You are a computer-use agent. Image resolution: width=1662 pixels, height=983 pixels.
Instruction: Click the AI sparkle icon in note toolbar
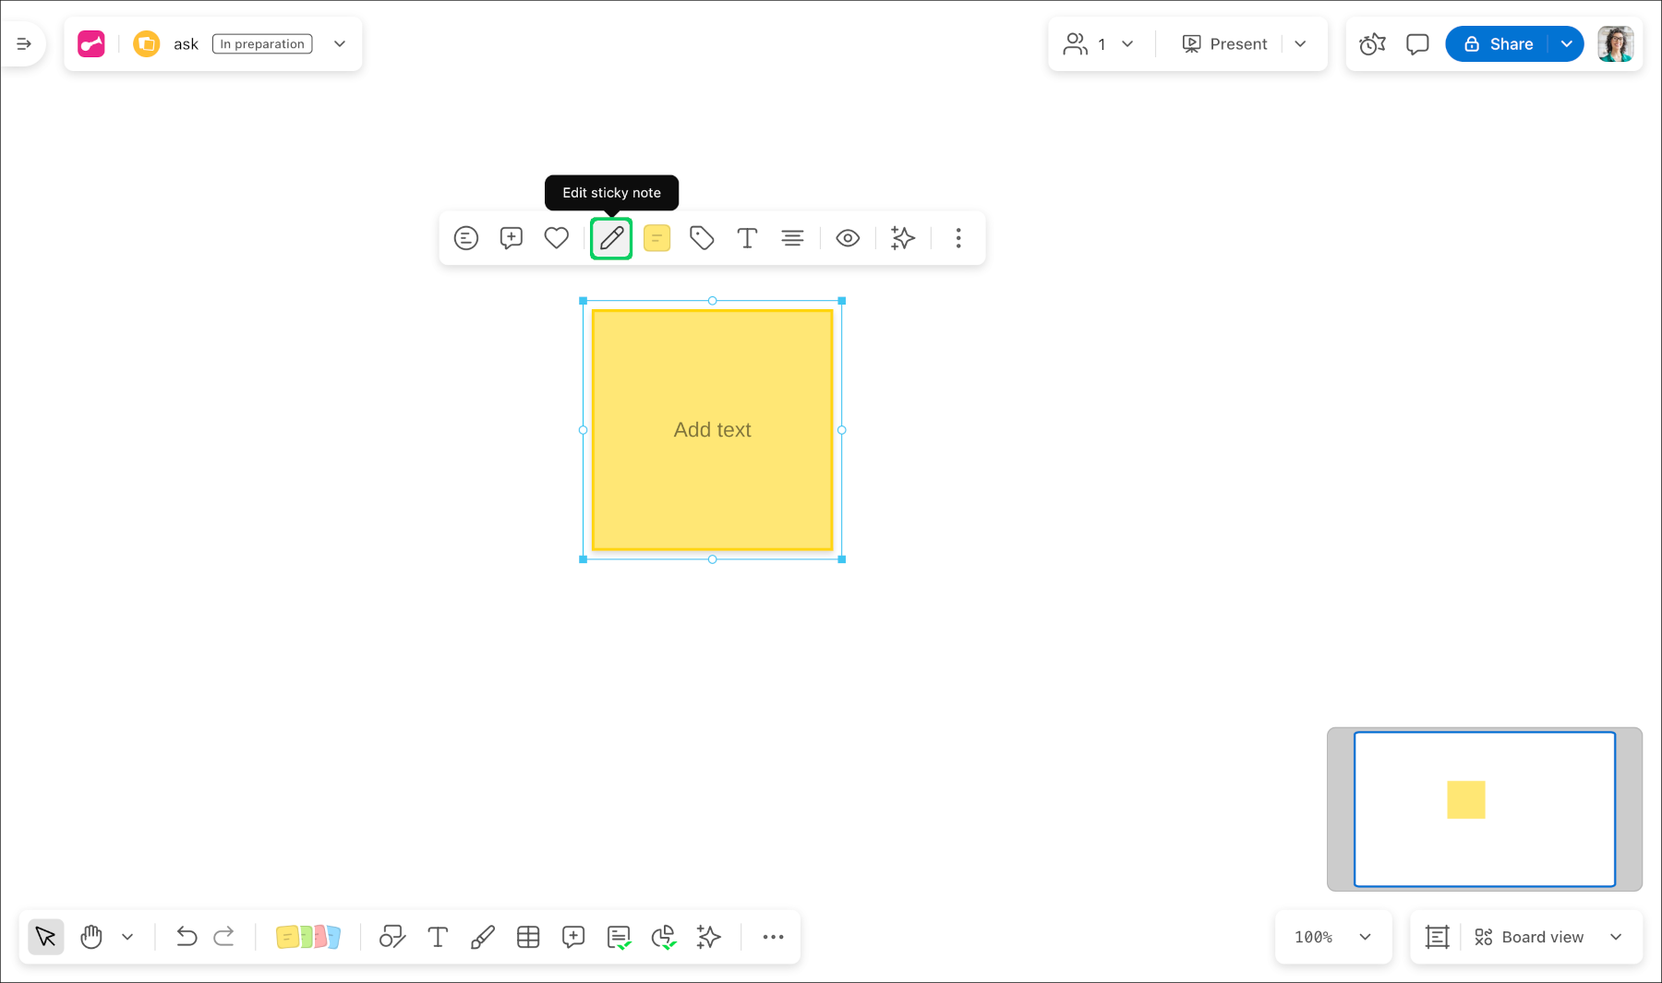click(x=902, y=238)
